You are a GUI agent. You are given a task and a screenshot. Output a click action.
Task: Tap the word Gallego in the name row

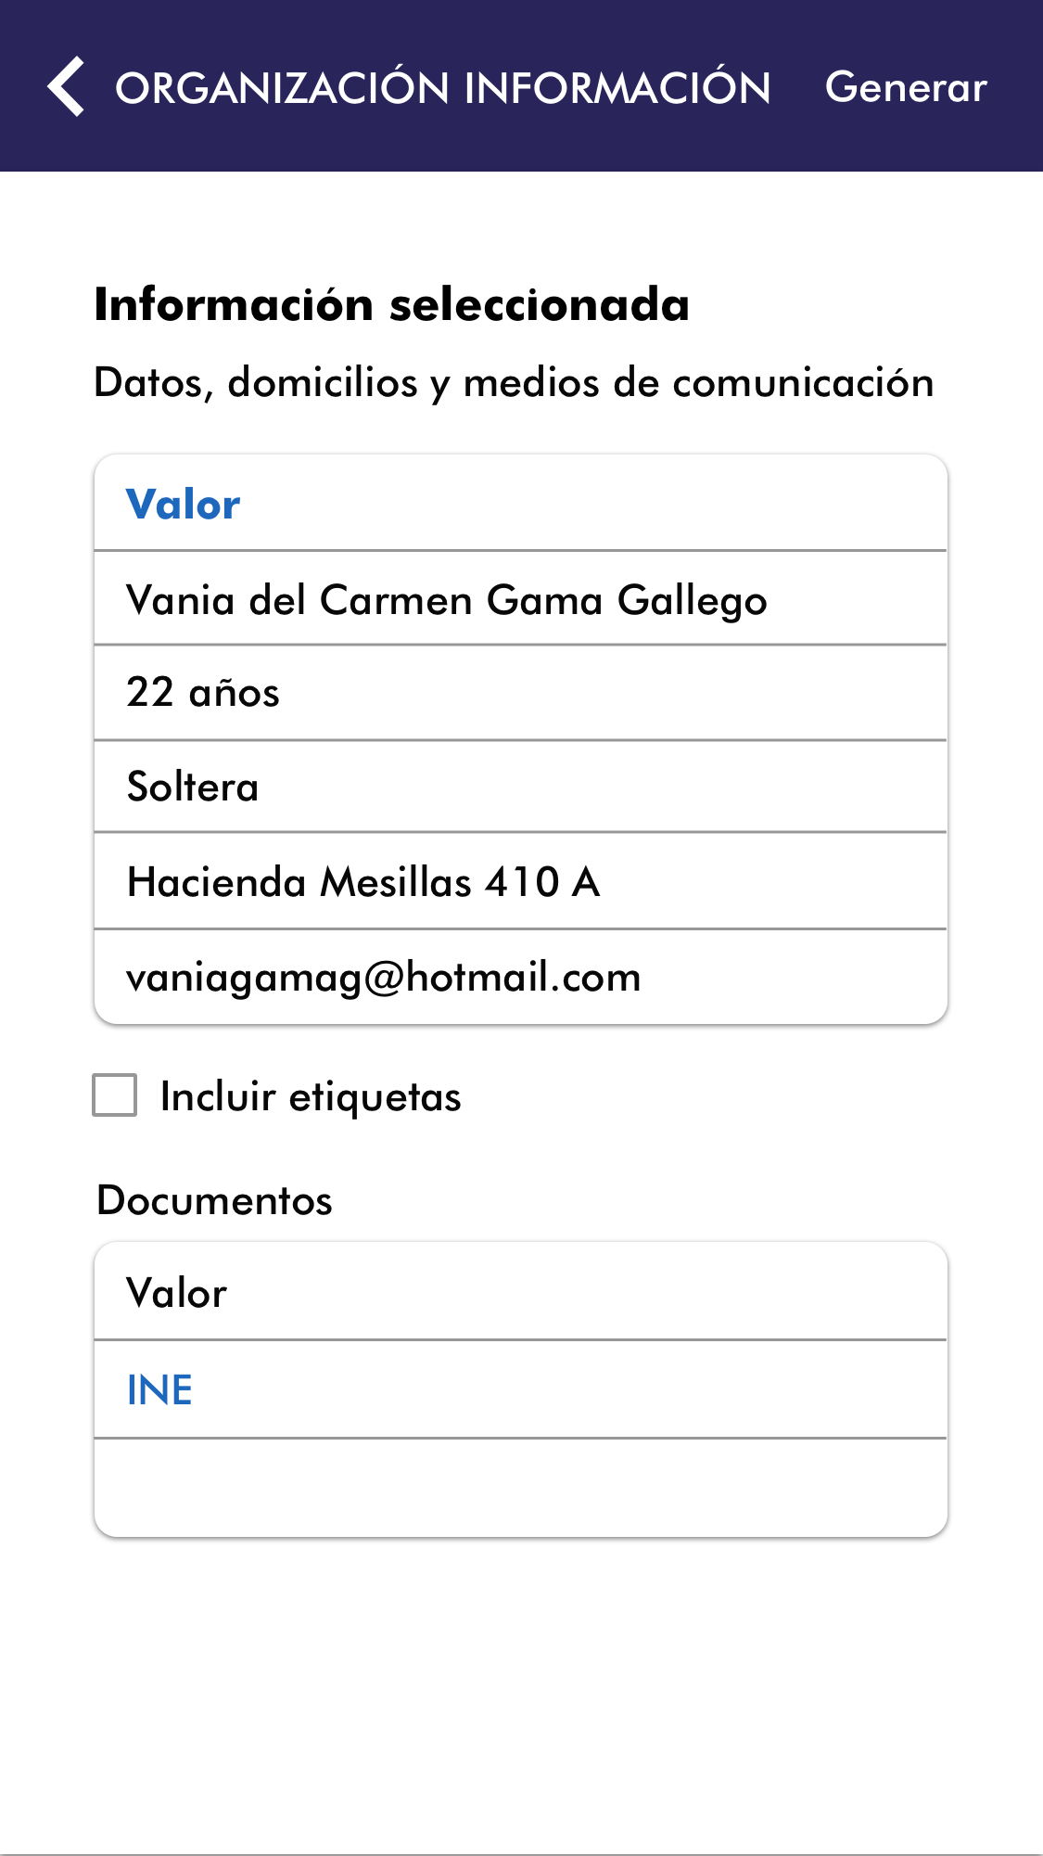(693, 601)
